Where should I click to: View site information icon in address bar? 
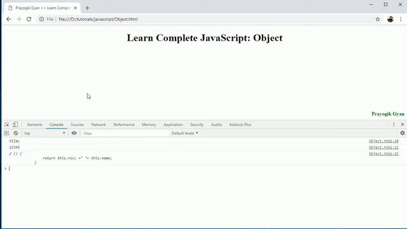41,19
